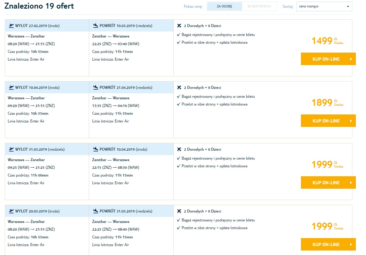The width and height of the screenshot is (366, 255).
Task: Open the Sortuj dropdown arrow
Action: point(348,7)
